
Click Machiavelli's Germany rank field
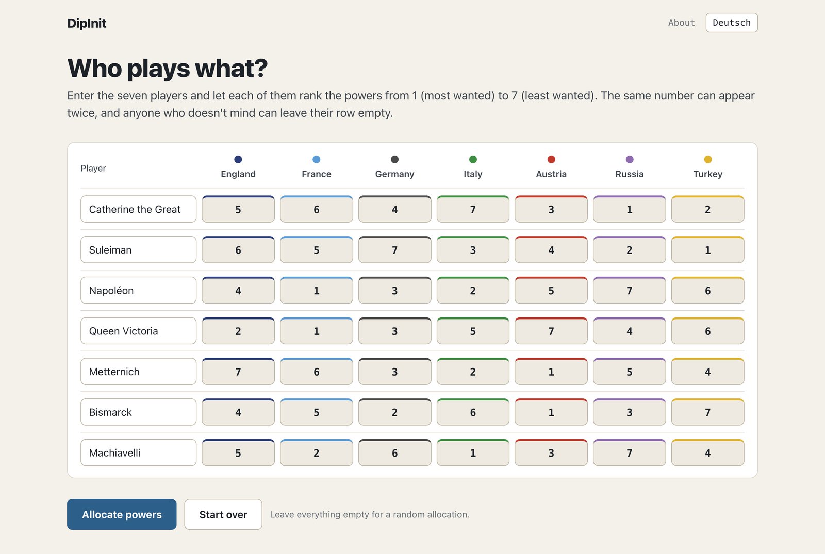394,452
